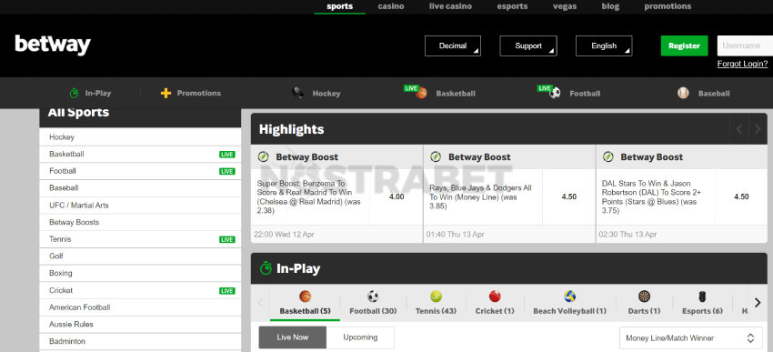Open the blog top menu tab
Image resolution: width=773 pixels, height=352 pixels.
point(610,6)
